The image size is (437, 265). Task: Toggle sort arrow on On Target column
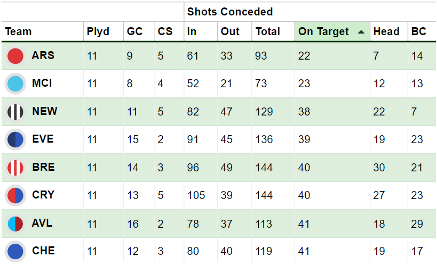click(361, 32)
